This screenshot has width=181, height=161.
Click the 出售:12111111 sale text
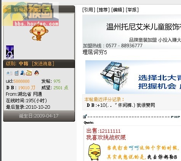point(103,131)
